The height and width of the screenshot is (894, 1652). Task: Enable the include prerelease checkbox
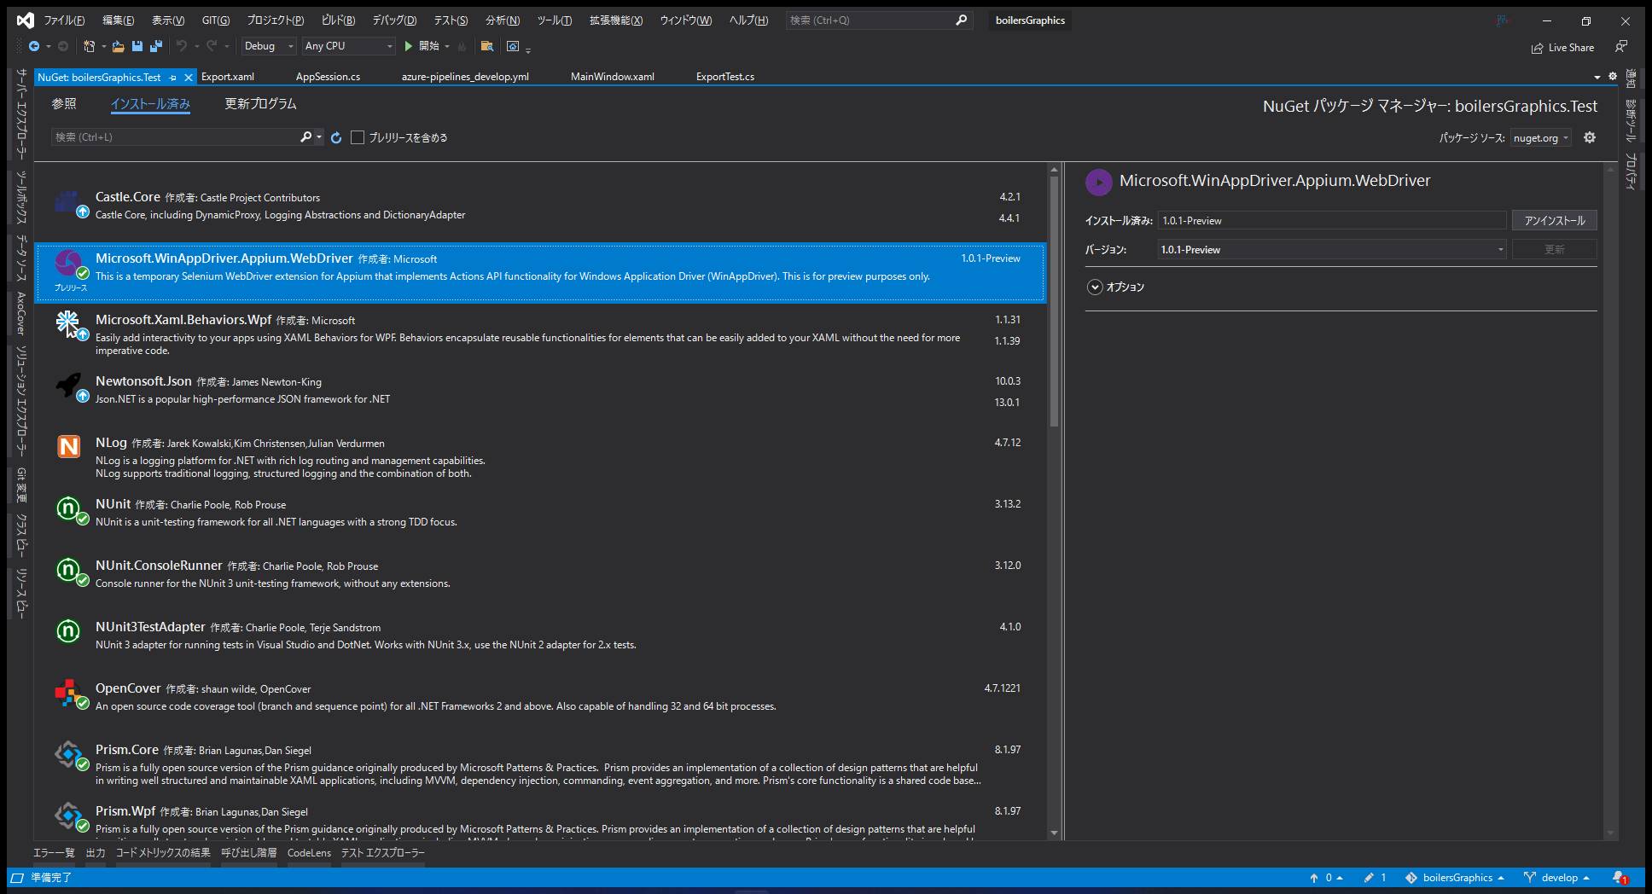(358, 137)
